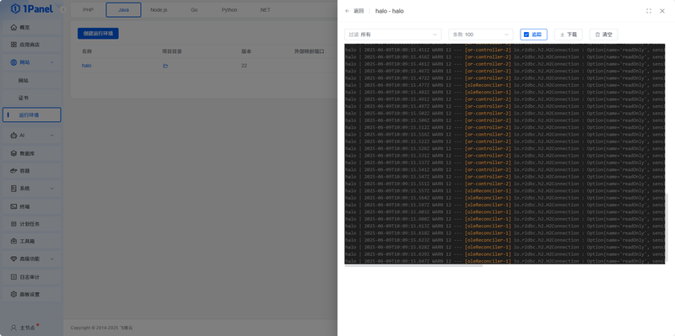Viewport: 675px width, 336px height.
Task: Toggle fullscreen for the log drawer
Action: point(649,11)
